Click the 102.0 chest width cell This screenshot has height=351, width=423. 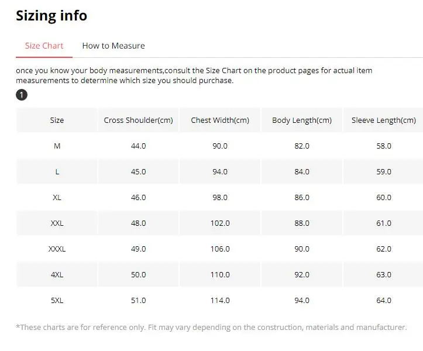click(x=220, y=223)
